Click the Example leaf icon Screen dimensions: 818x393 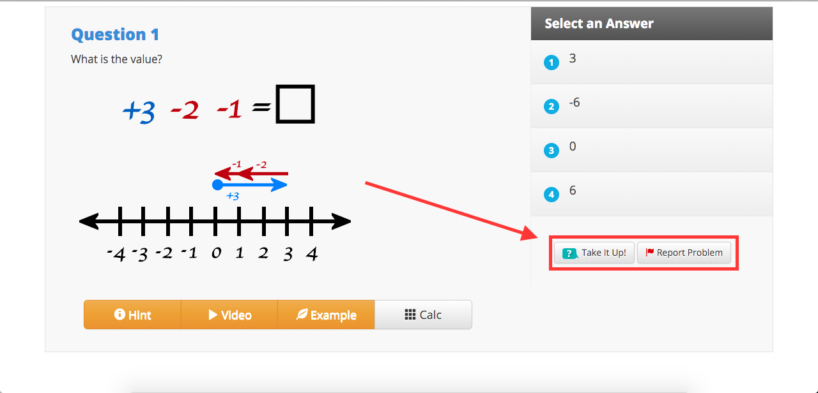tap(302, 315)
